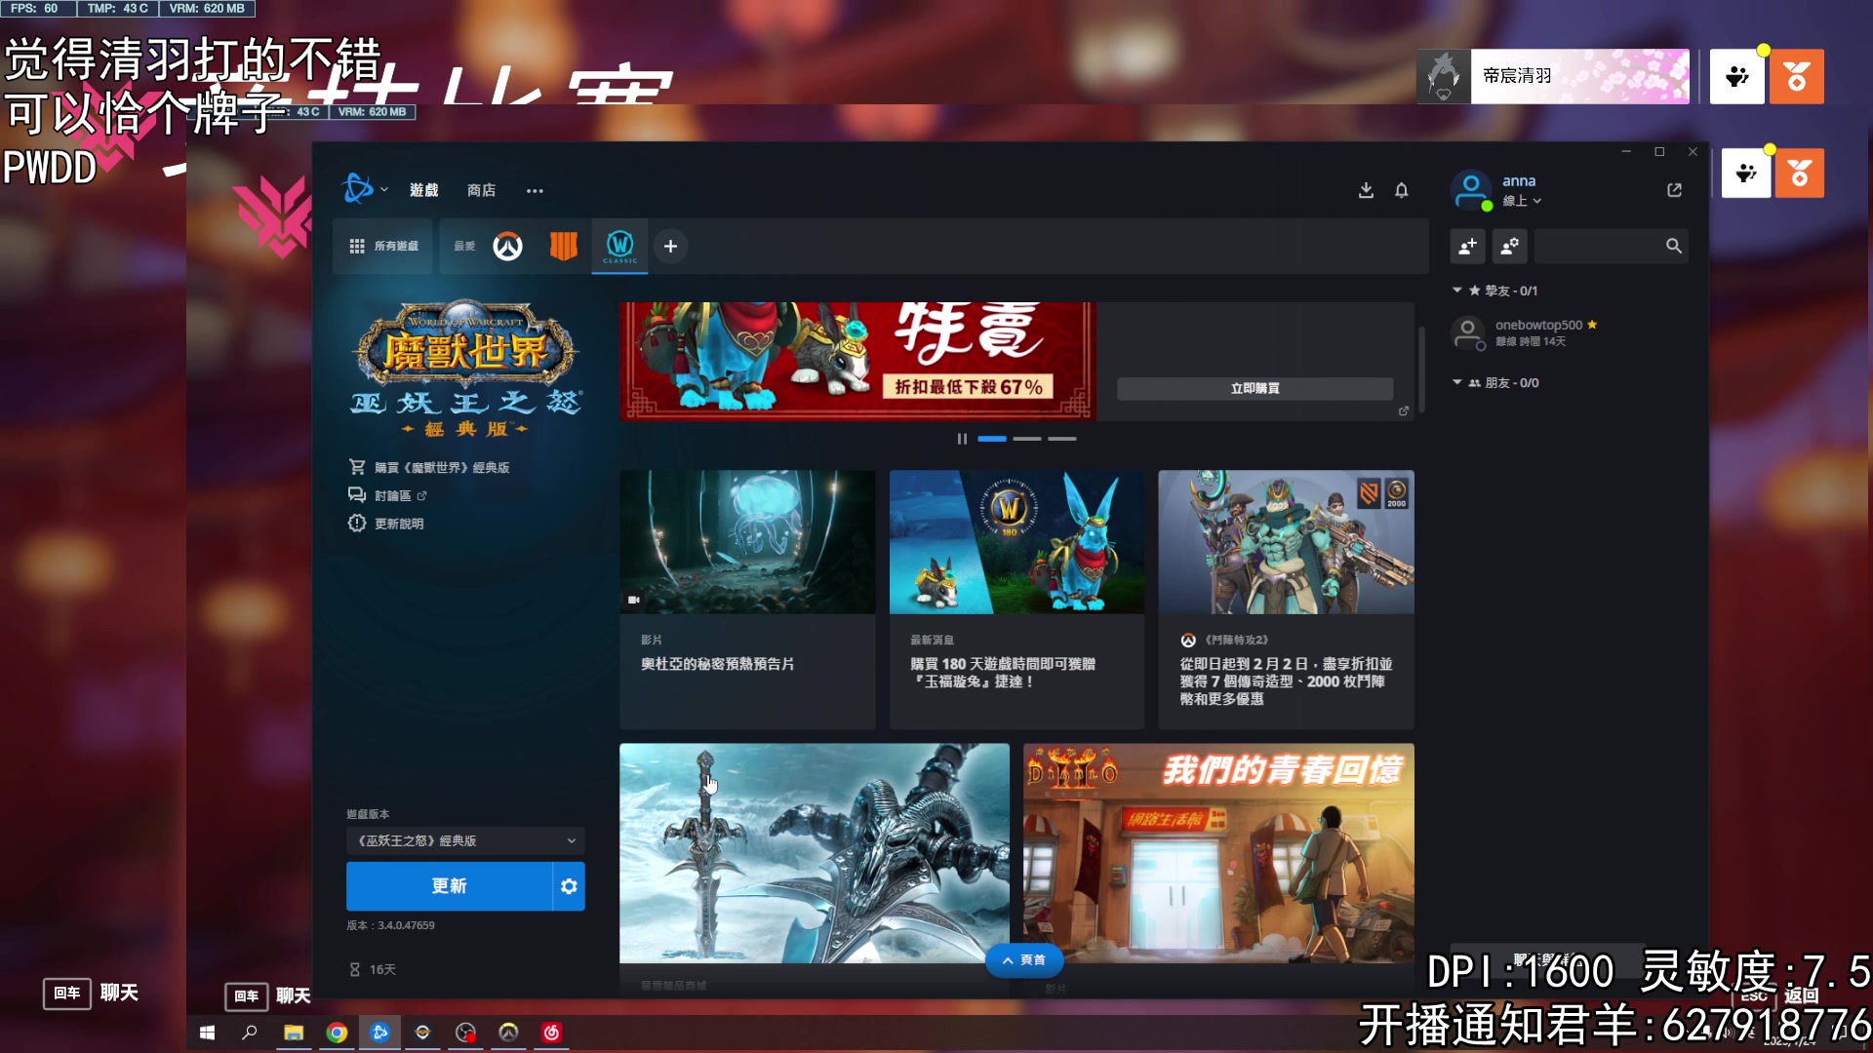The image size is (1873, 1053).
Task: Open Overwatch taskbar icon
Action: click(508, 1033)
